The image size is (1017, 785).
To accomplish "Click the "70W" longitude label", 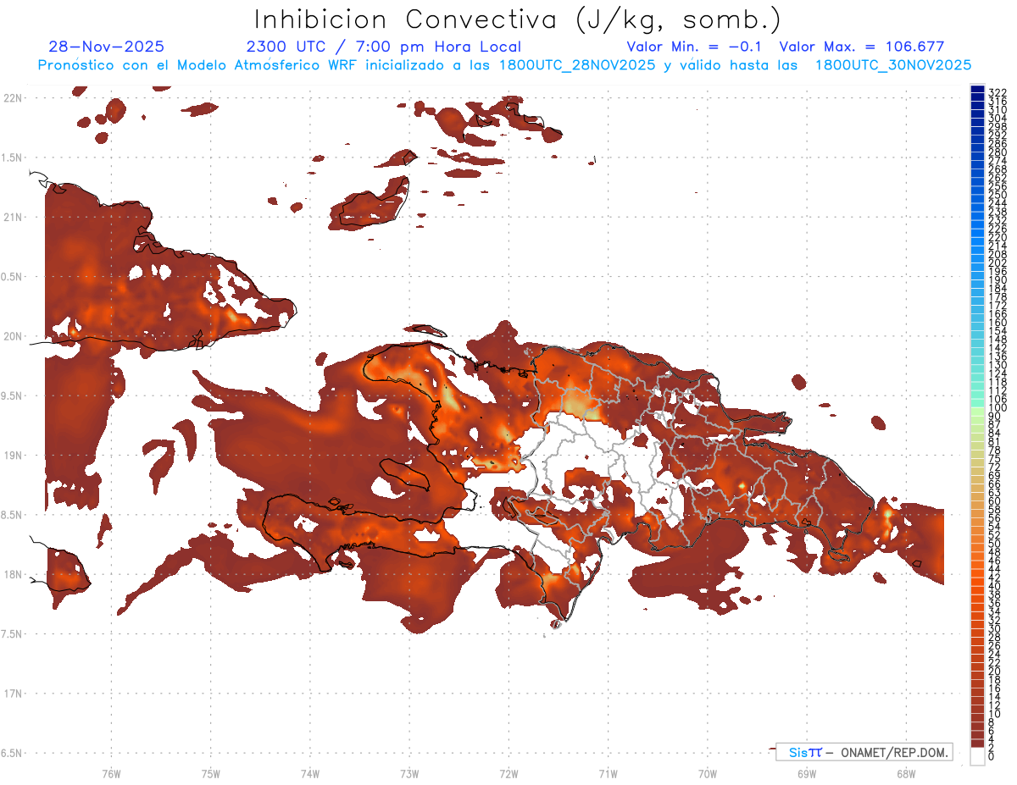I will [x=707, y=773].
